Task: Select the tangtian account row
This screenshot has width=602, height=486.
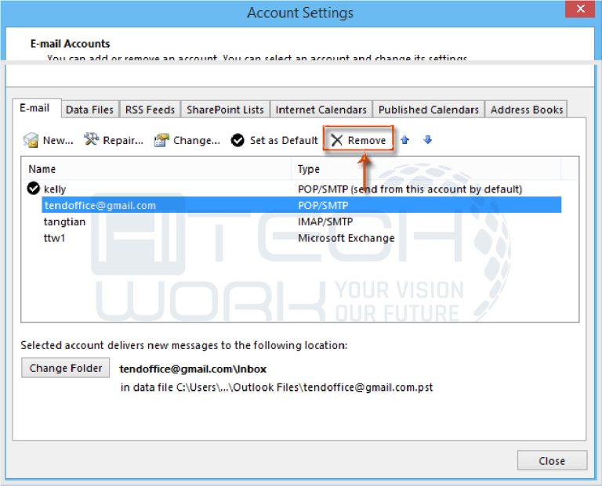Action: click(x=301, y=222)
